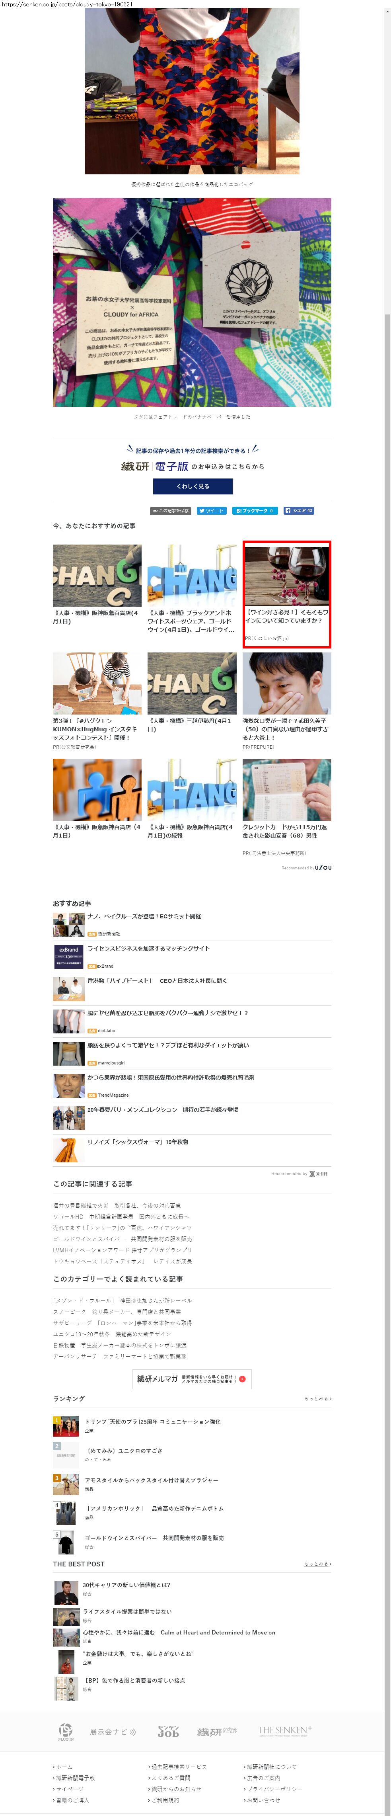Share on Facebook シェア button
This screenshot has width=391, height=1816.
pyautogui.click(x=299, y=510)
